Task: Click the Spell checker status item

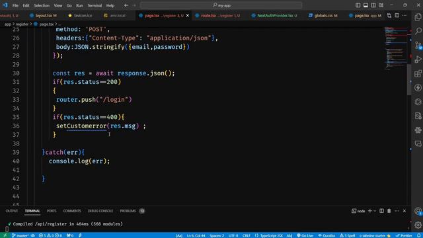Action: 347,235
